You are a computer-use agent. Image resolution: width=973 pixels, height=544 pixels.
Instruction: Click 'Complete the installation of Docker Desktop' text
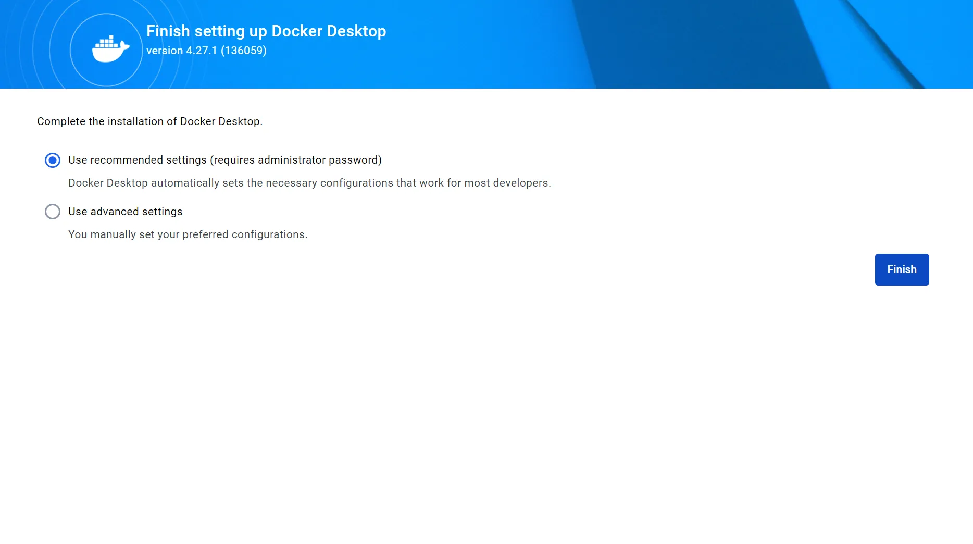click(149, 121)
